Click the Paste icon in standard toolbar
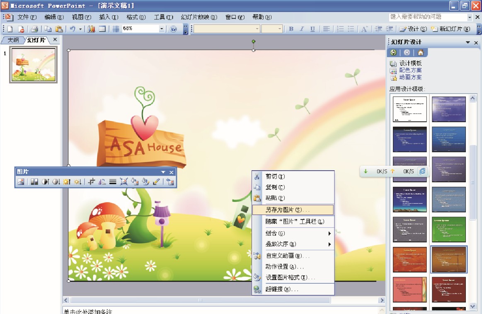 [59, 29]
